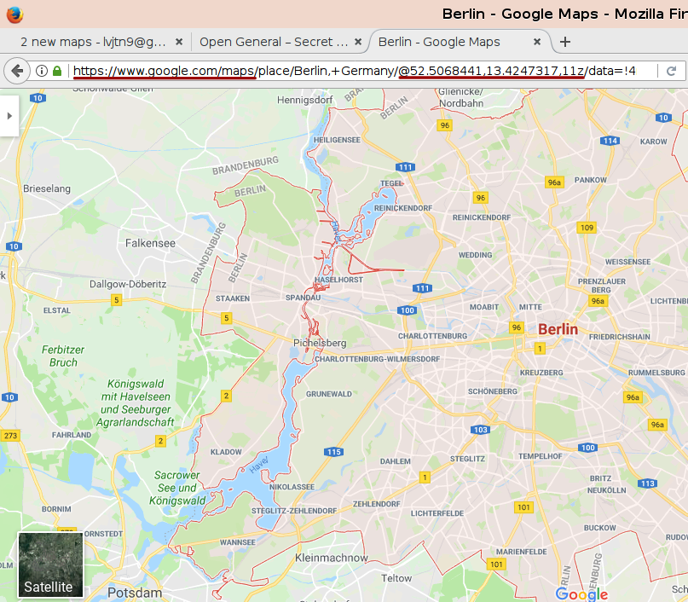The height and width of the screenshot is (602, 688).
Task: Click the 'HASELHORST' label on map
Action: 338,280
